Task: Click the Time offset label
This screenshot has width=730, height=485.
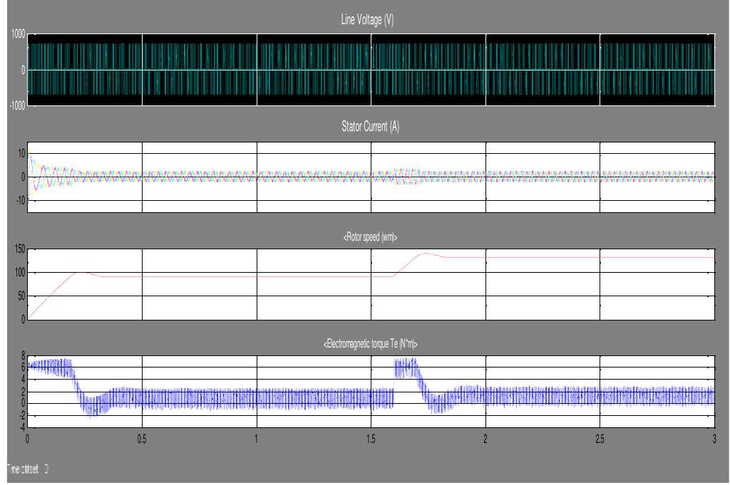Action: (28, 469)
